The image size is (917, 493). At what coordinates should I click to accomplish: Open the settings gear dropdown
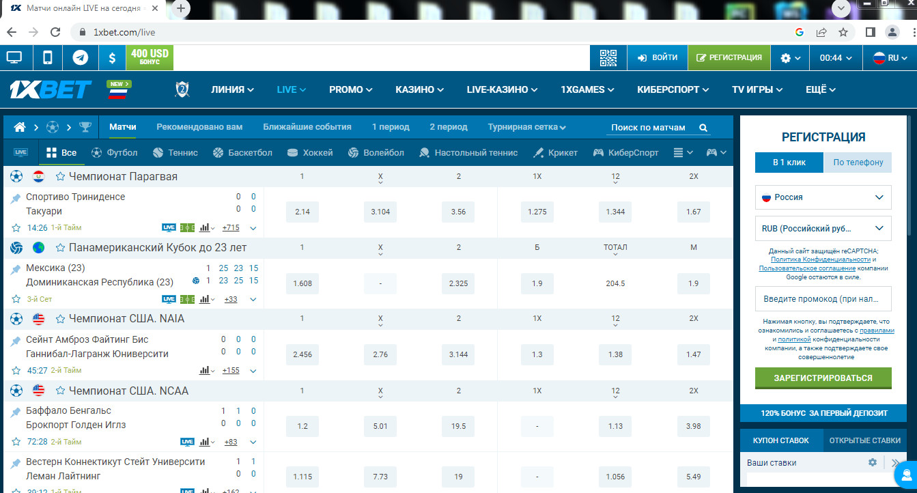(791, 58)
